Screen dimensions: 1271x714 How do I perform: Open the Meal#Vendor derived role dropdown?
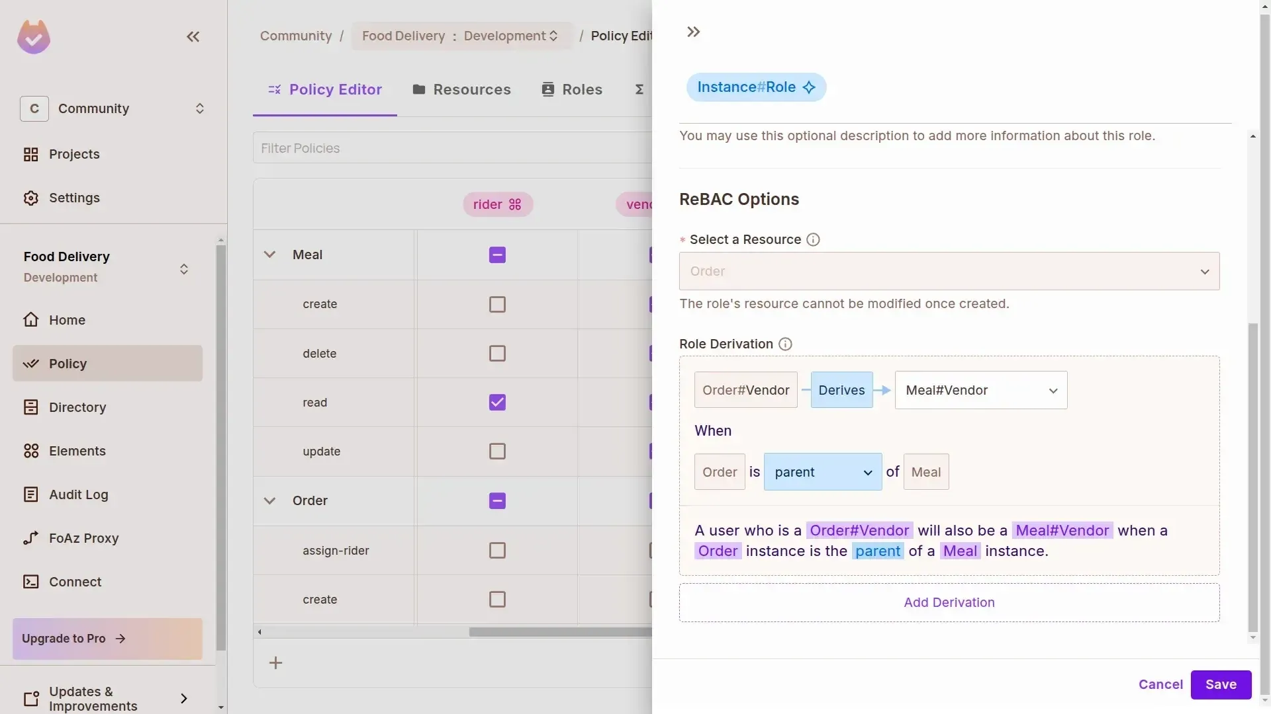980,391
